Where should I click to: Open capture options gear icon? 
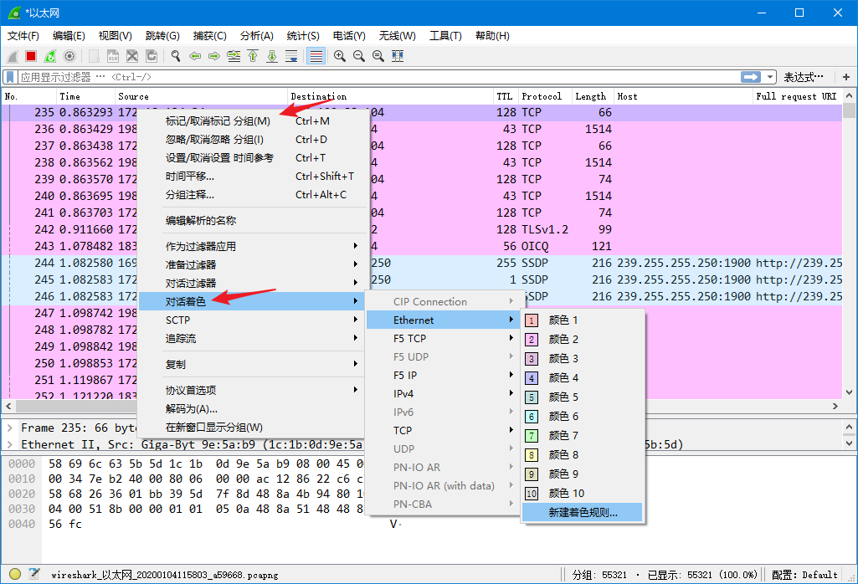pyautogui.click(x=69, y=56)
